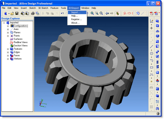Expand the Vertices tree node
This screenshot has height=119, width=164.
[x=8, y=59]
